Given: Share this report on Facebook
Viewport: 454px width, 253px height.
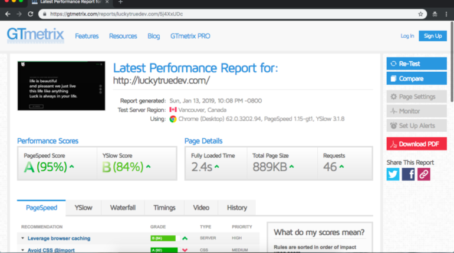Looking at the screenshot, I should tap(409, 174).
